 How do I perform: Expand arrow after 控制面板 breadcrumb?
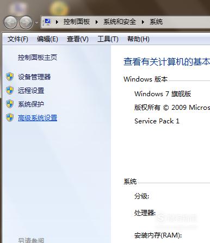point(97,22)
